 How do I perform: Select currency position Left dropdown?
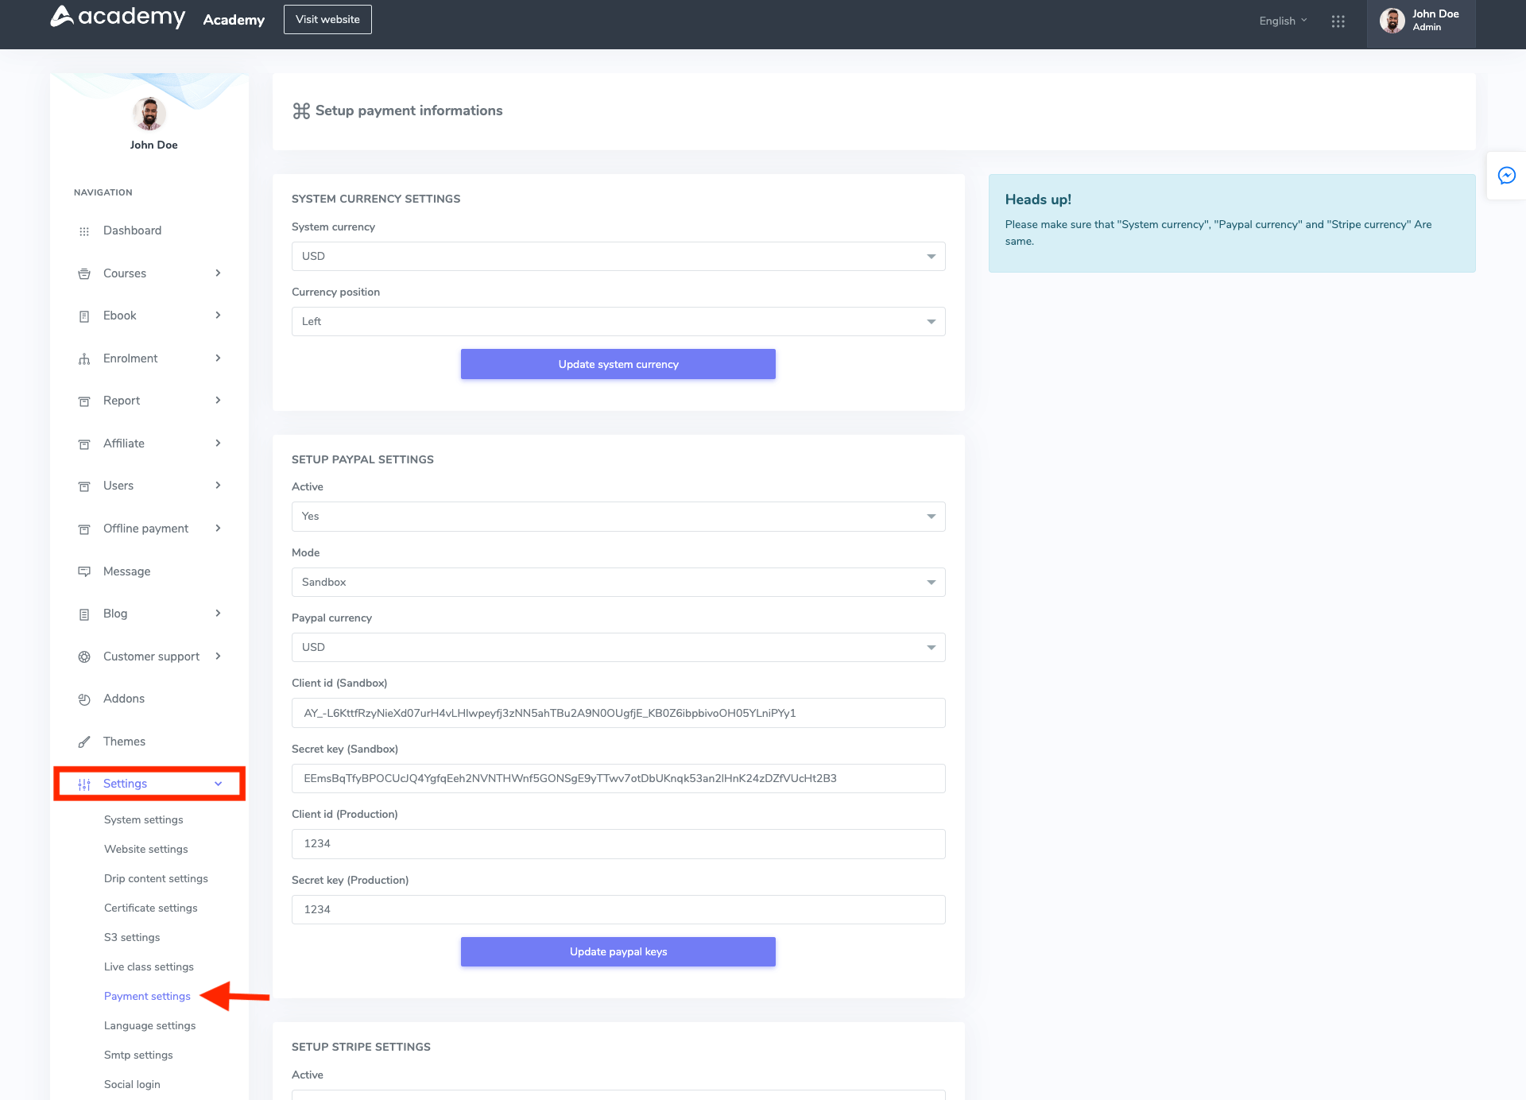(618, 321)
